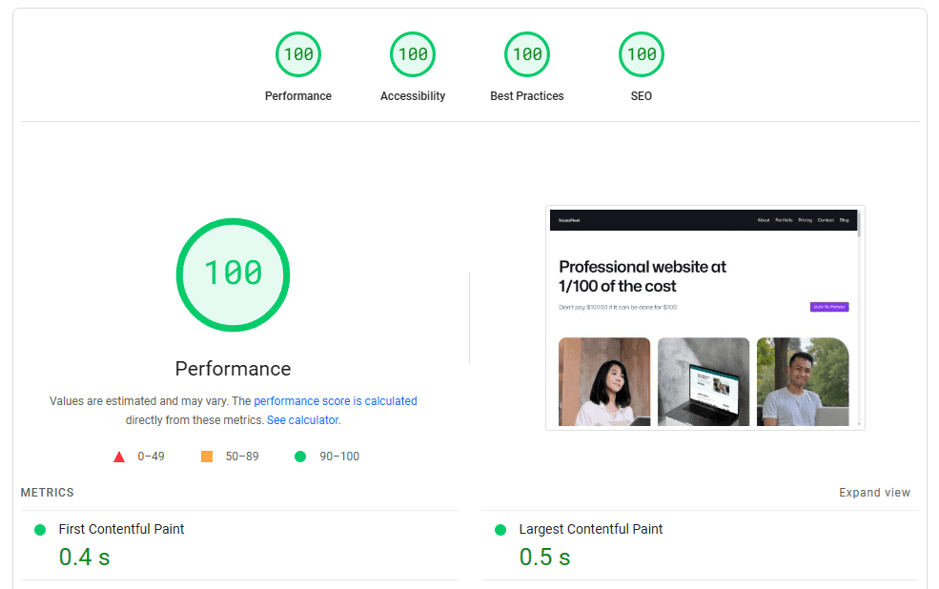Click the red triangle 0–49 legend icon
This screenshot has height=589, width=939.
(119, 457)
